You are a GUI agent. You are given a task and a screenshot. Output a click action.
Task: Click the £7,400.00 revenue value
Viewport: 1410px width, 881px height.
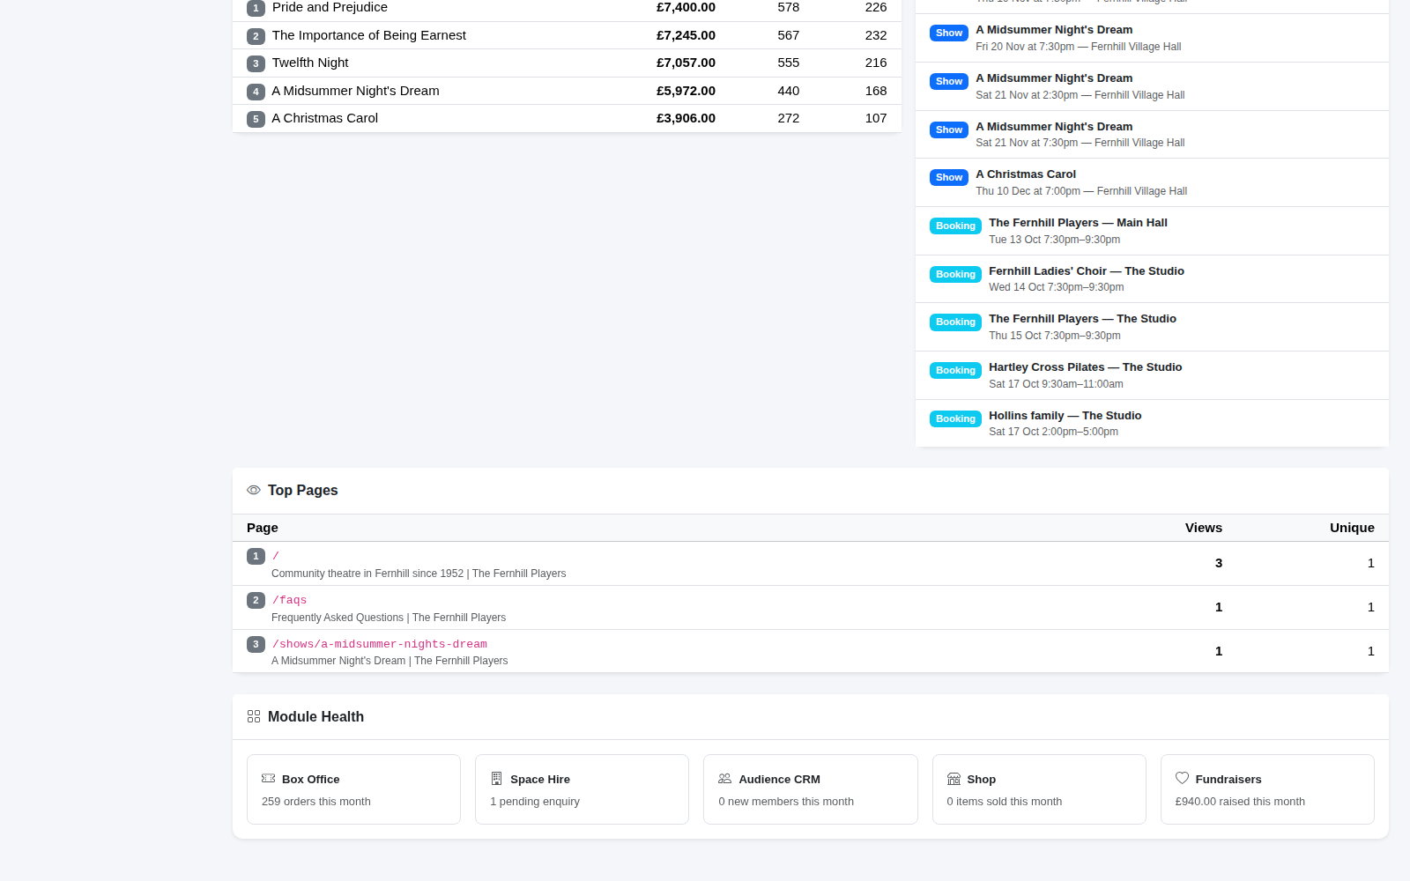pyautogui.click(x=686, y=7)
